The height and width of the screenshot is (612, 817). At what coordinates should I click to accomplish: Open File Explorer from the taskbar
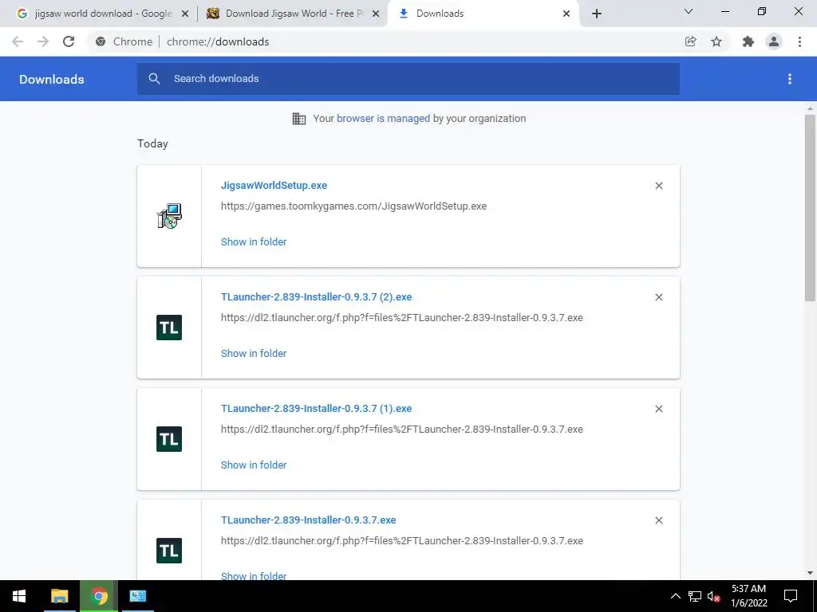pyautogui.click(x=60, y=596)
